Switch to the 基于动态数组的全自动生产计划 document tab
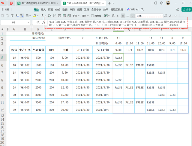 [x=38, y=3]
